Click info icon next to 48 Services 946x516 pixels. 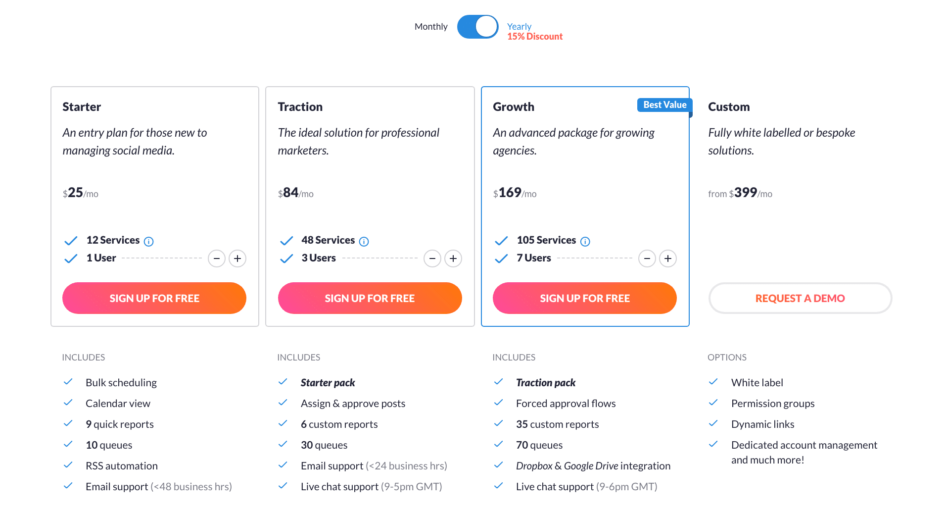[364, 241]
